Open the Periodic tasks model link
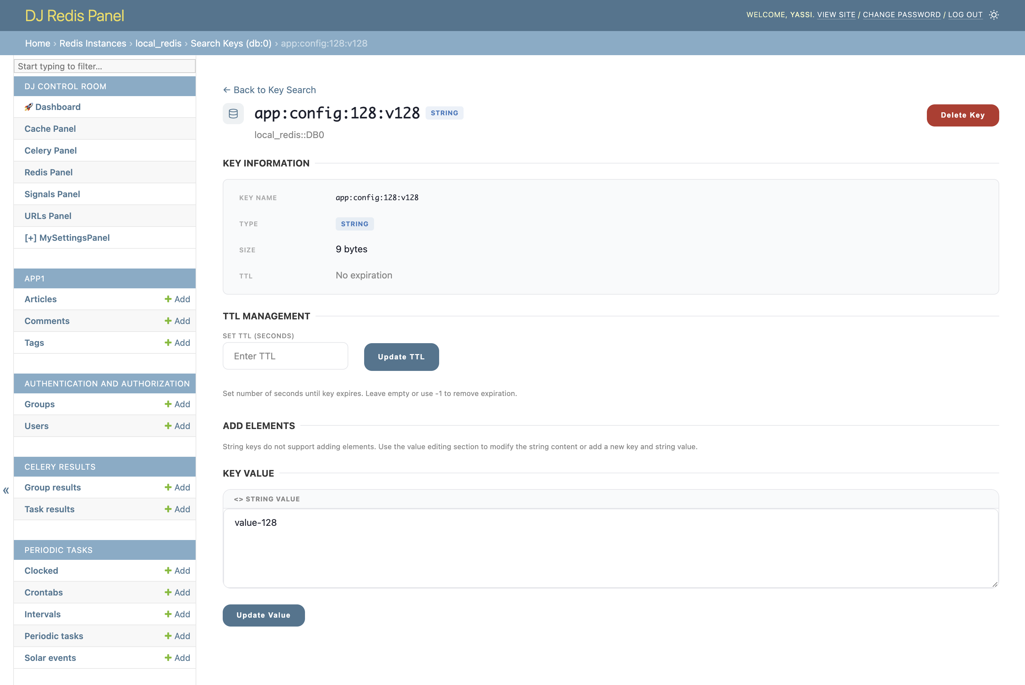Screen dimensions: 1025x685 (54, 636)
